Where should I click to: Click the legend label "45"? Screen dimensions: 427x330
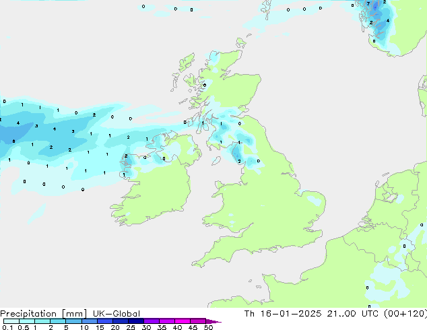click(193, 327)
